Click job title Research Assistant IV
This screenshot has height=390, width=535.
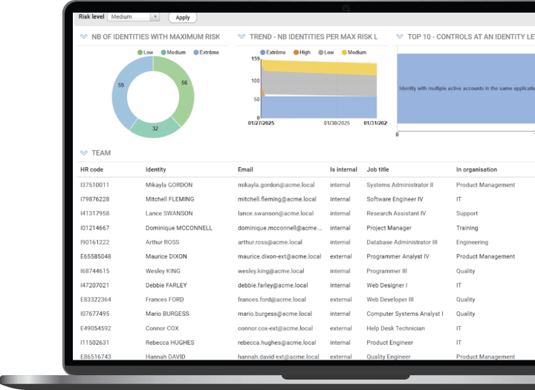[396, 214]
